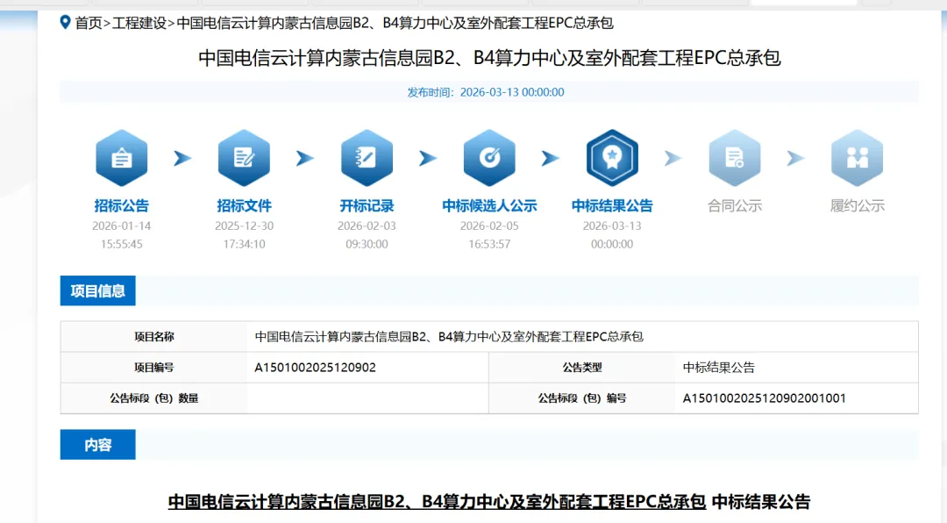
Task: Open the 招标公告 step label
Action: point(121,205)
